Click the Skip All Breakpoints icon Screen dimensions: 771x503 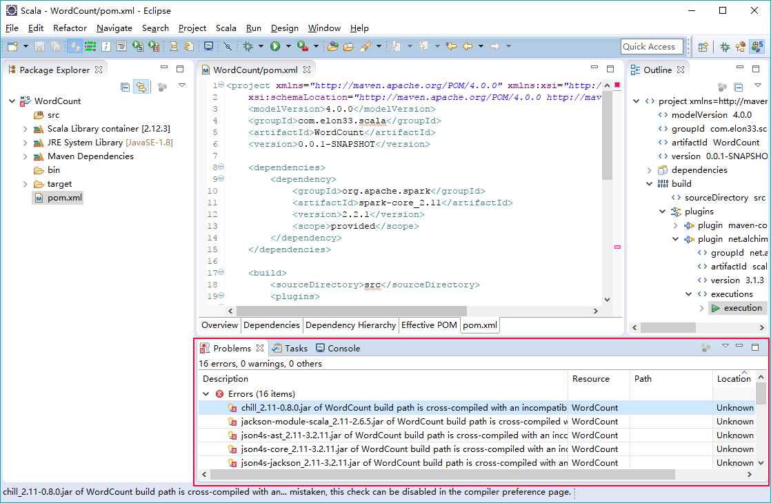click(227, 46)
